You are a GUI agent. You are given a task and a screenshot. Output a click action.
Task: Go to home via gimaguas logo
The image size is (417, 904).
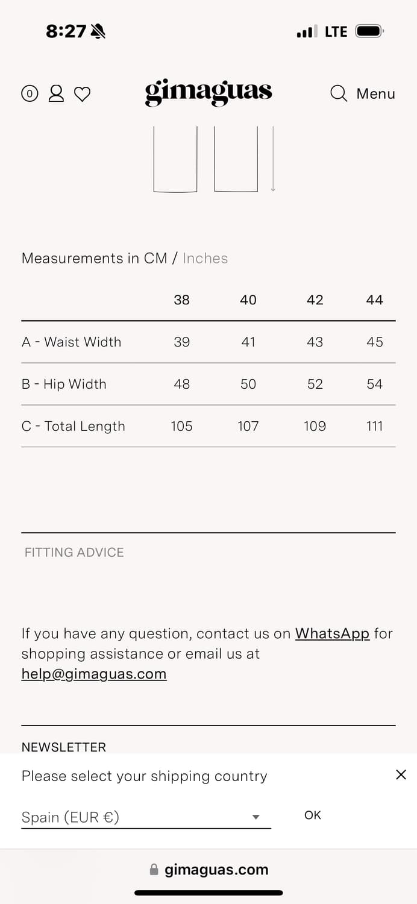208,93
